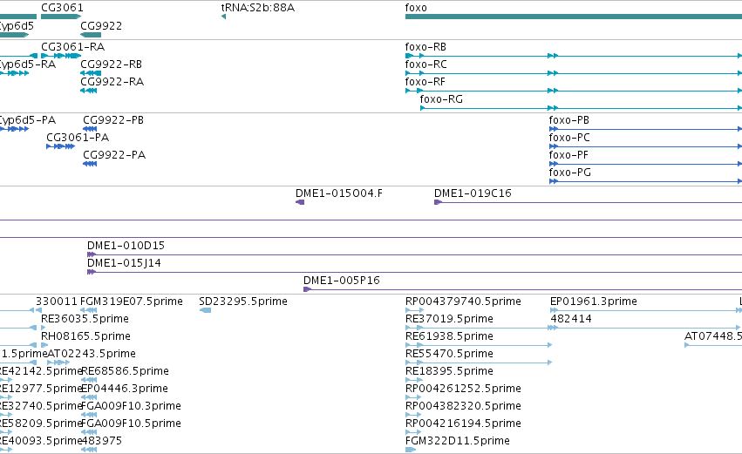Click protein label CG9922-PA
The image size is (742, 454).
click(114, 155)
